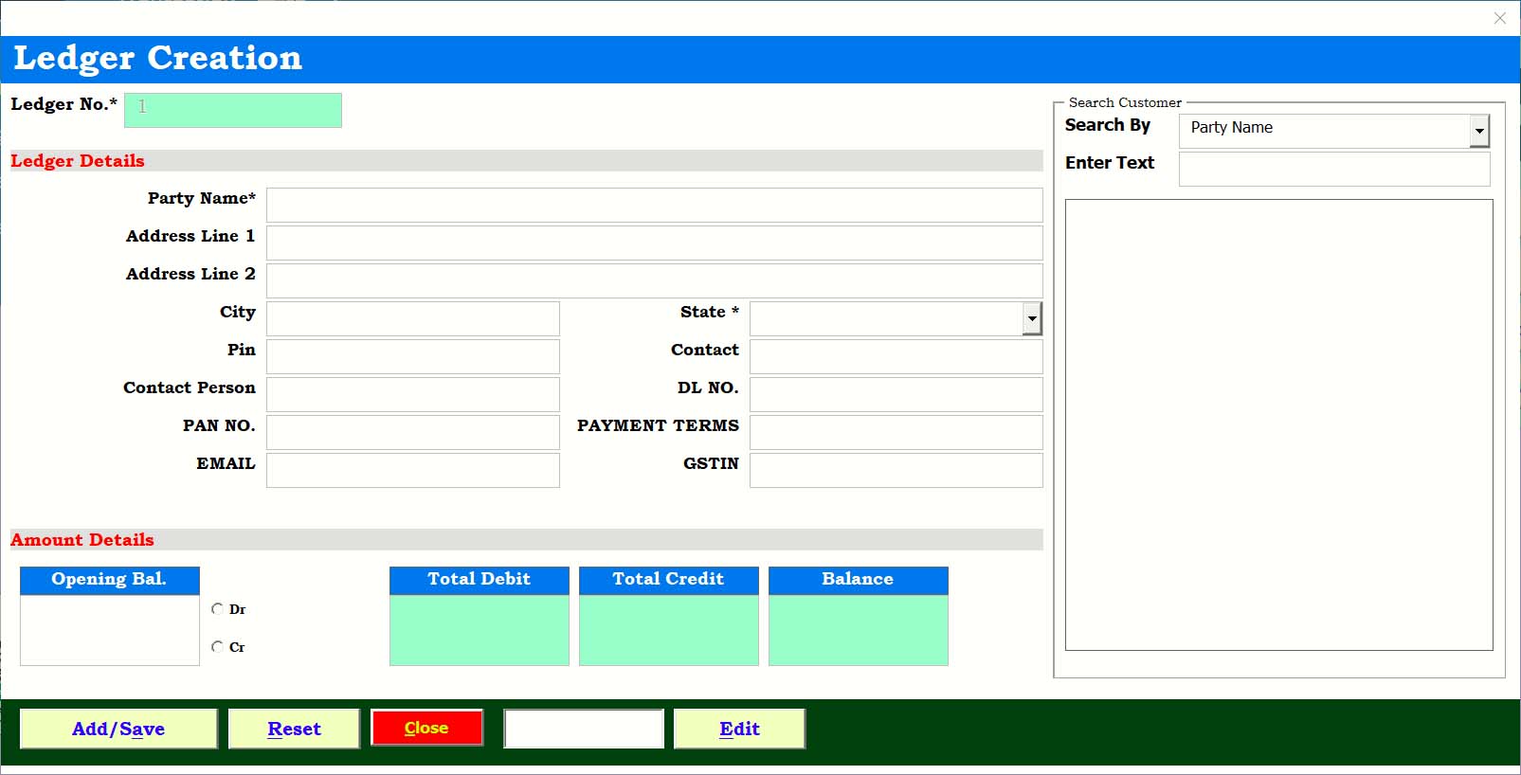
Task: Click the Add/Save button
Action: click(x=118, y=729)
